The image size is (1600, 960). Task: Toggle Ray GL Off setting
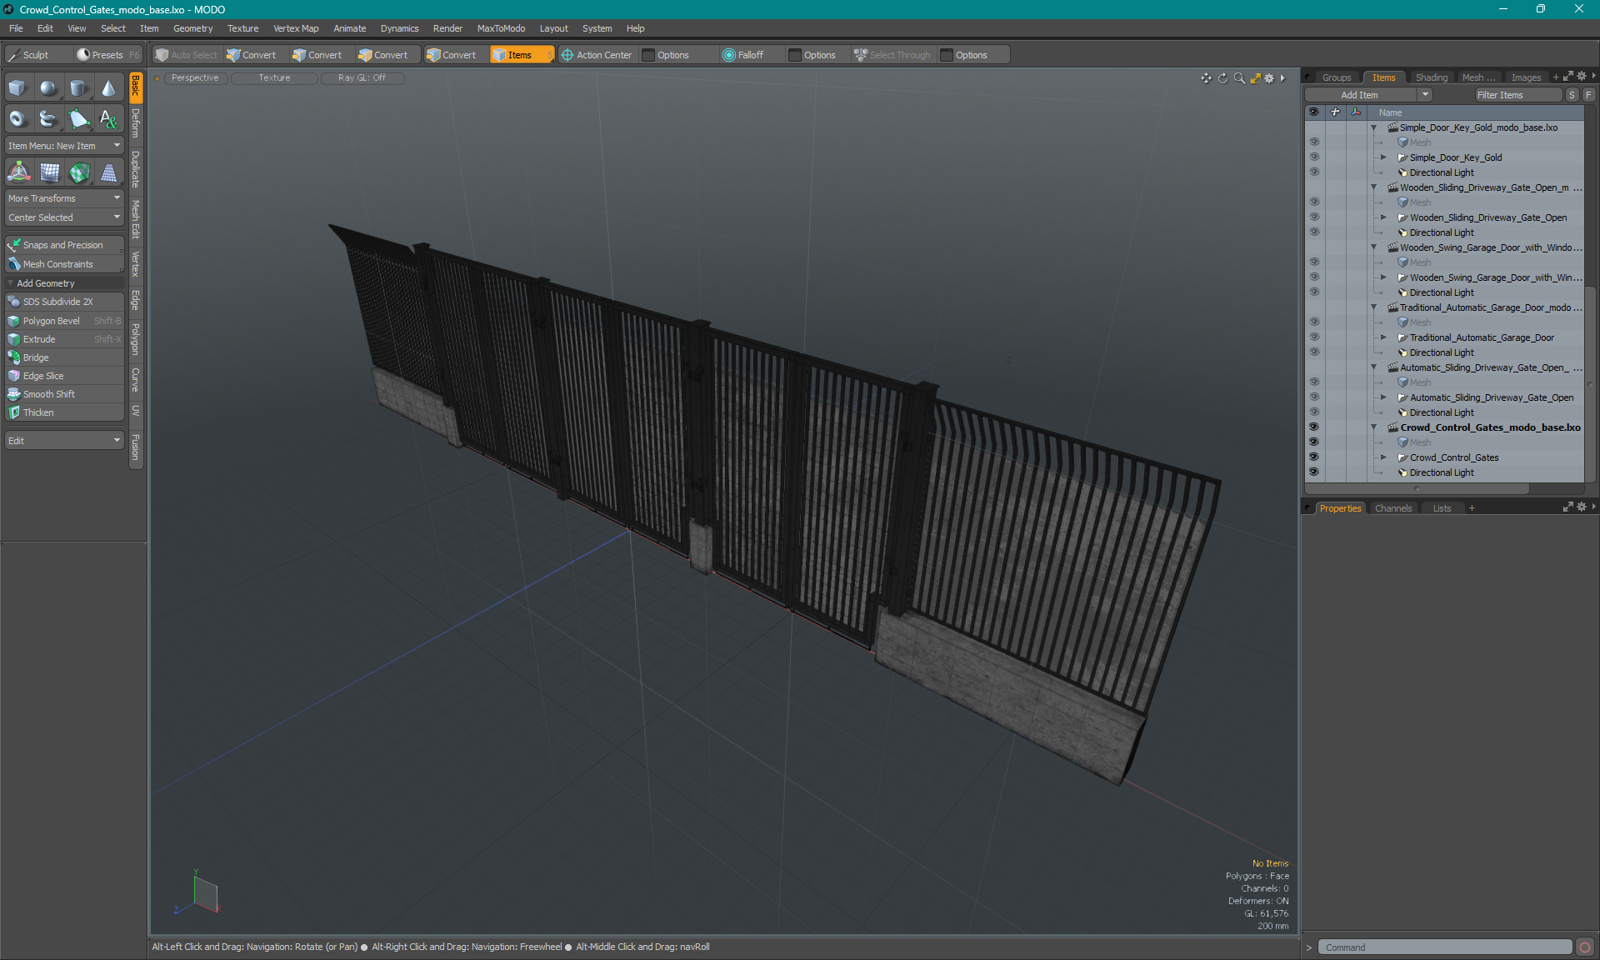point(362,78)
